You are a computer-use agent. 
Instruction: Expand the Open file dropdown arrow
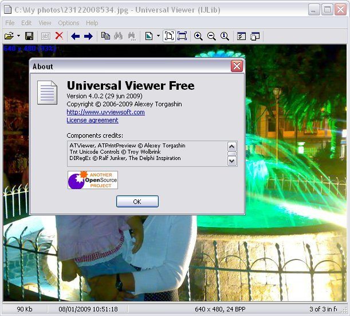coord(18,35)
